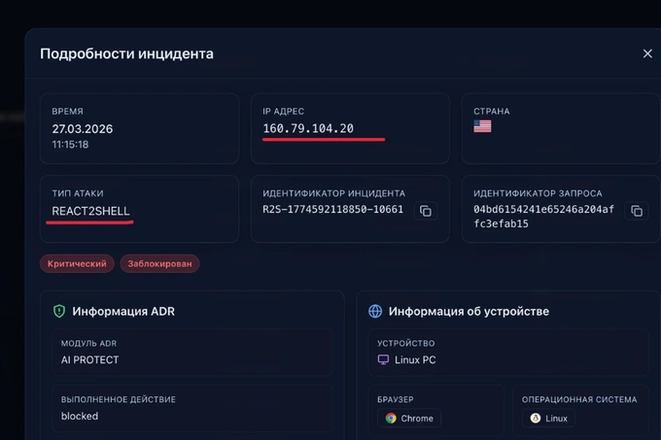Viewport: 661px width, 440px height.
Task: Copy the incident identifier R2S-1774592118850-10661
Action: point(426,211)
